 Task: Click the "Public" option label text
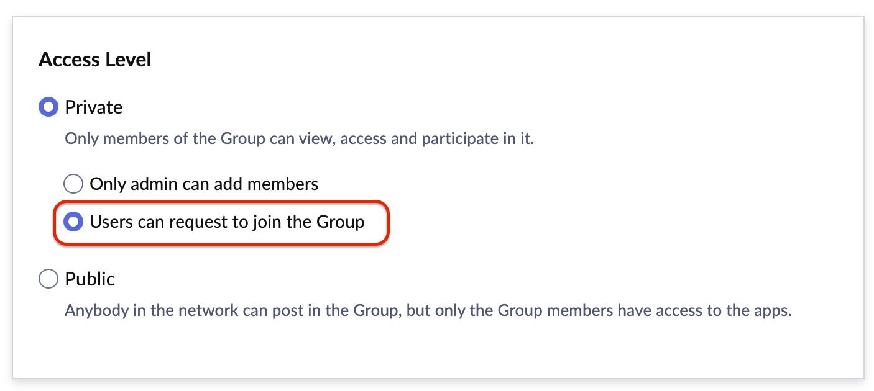coord(90,279)
